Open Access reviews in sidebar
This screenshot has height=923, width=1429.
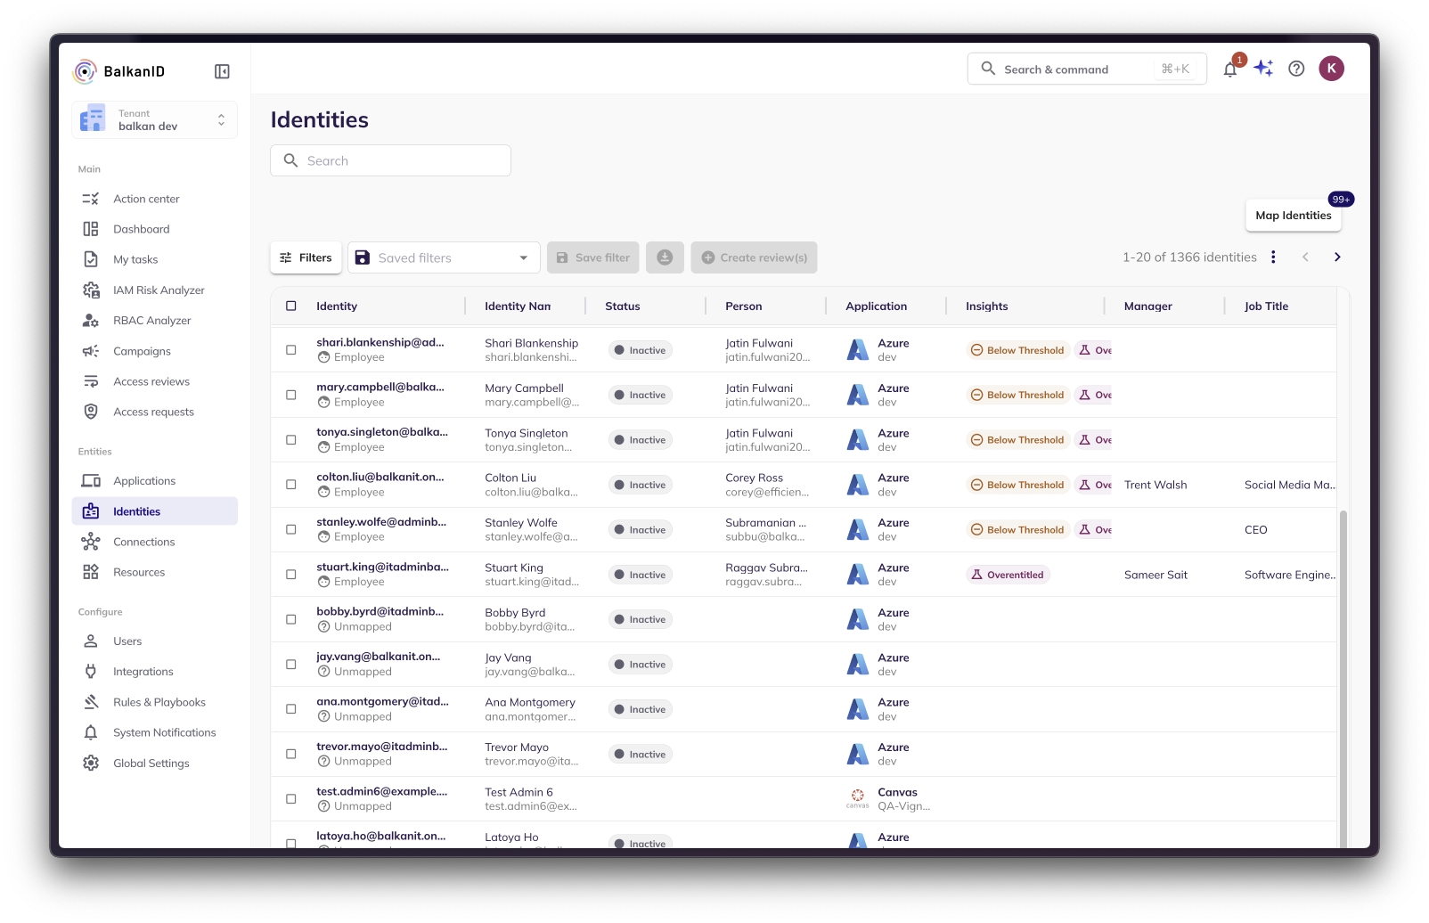(151, 381)
